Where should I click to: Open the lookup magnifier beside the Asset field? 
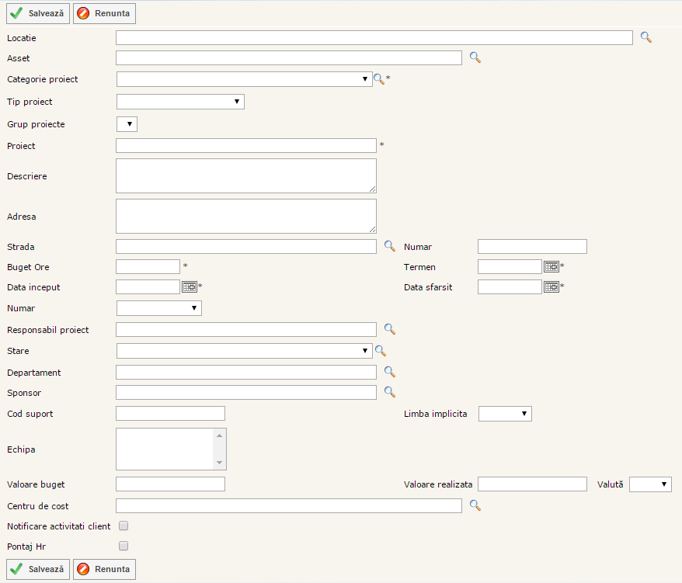point(475,57)
